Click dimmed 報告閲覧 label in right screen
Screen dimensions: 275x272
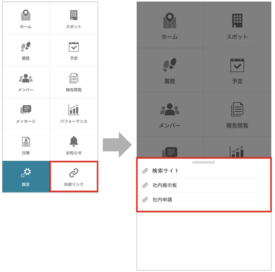click(237, 126)
